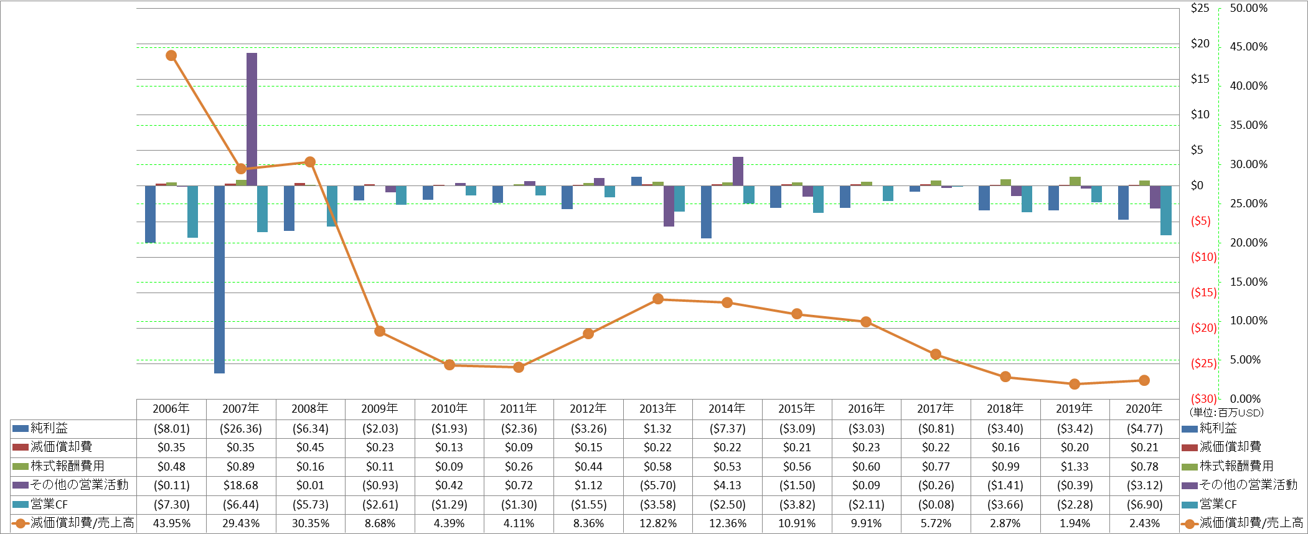Select the 2007年 column header
This screenshot has height=534, width=1308.
(241, 409)
